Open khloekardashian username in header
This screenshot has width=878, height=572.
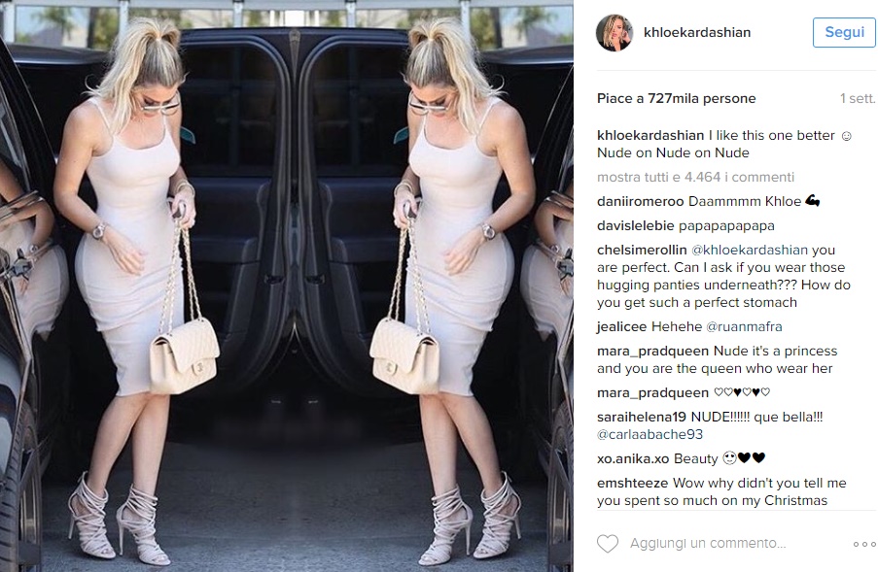pyautogui.click(x=697, y=32)
